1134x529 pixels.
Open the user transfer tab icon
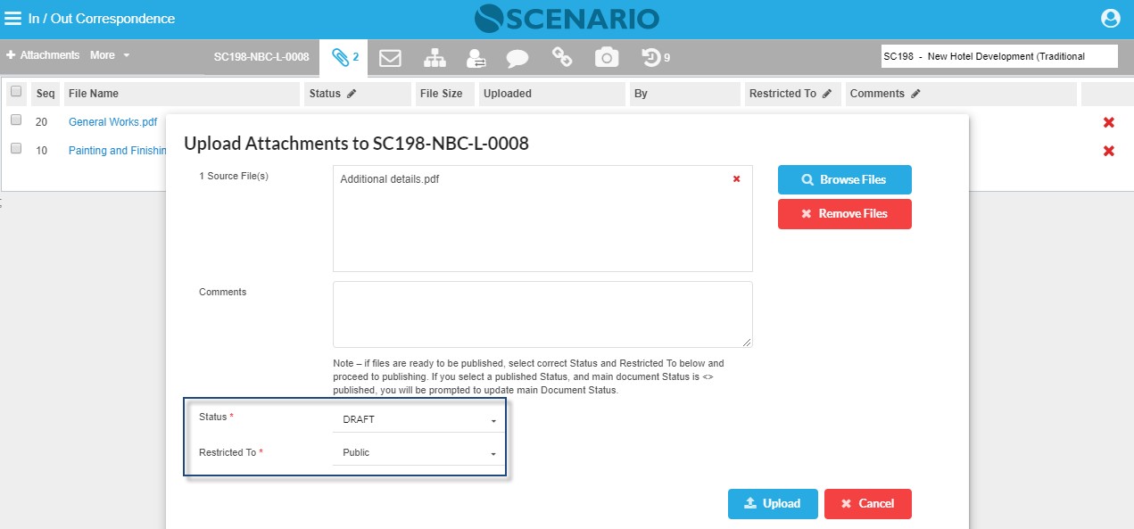coord(476,58)
